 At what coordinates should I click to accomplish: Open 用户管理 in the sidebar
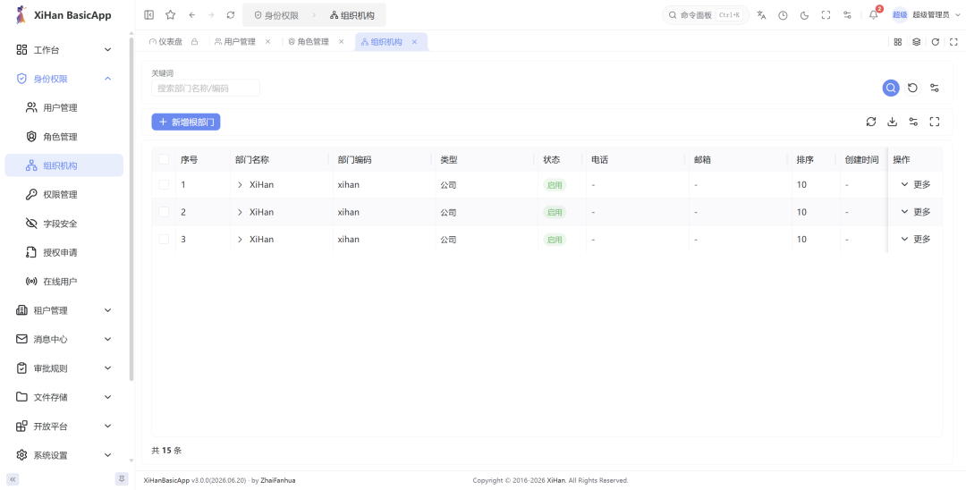(x=64, y=107)
